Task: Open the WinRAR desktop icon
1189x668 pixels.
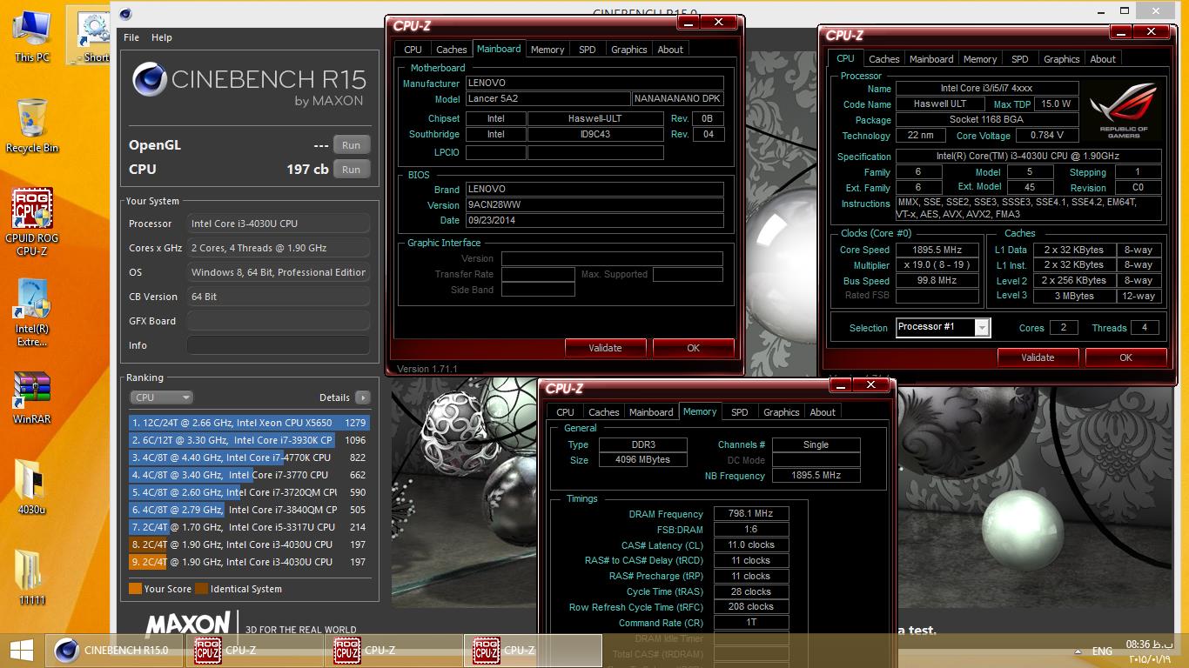Action: click(x=32, y=398)
